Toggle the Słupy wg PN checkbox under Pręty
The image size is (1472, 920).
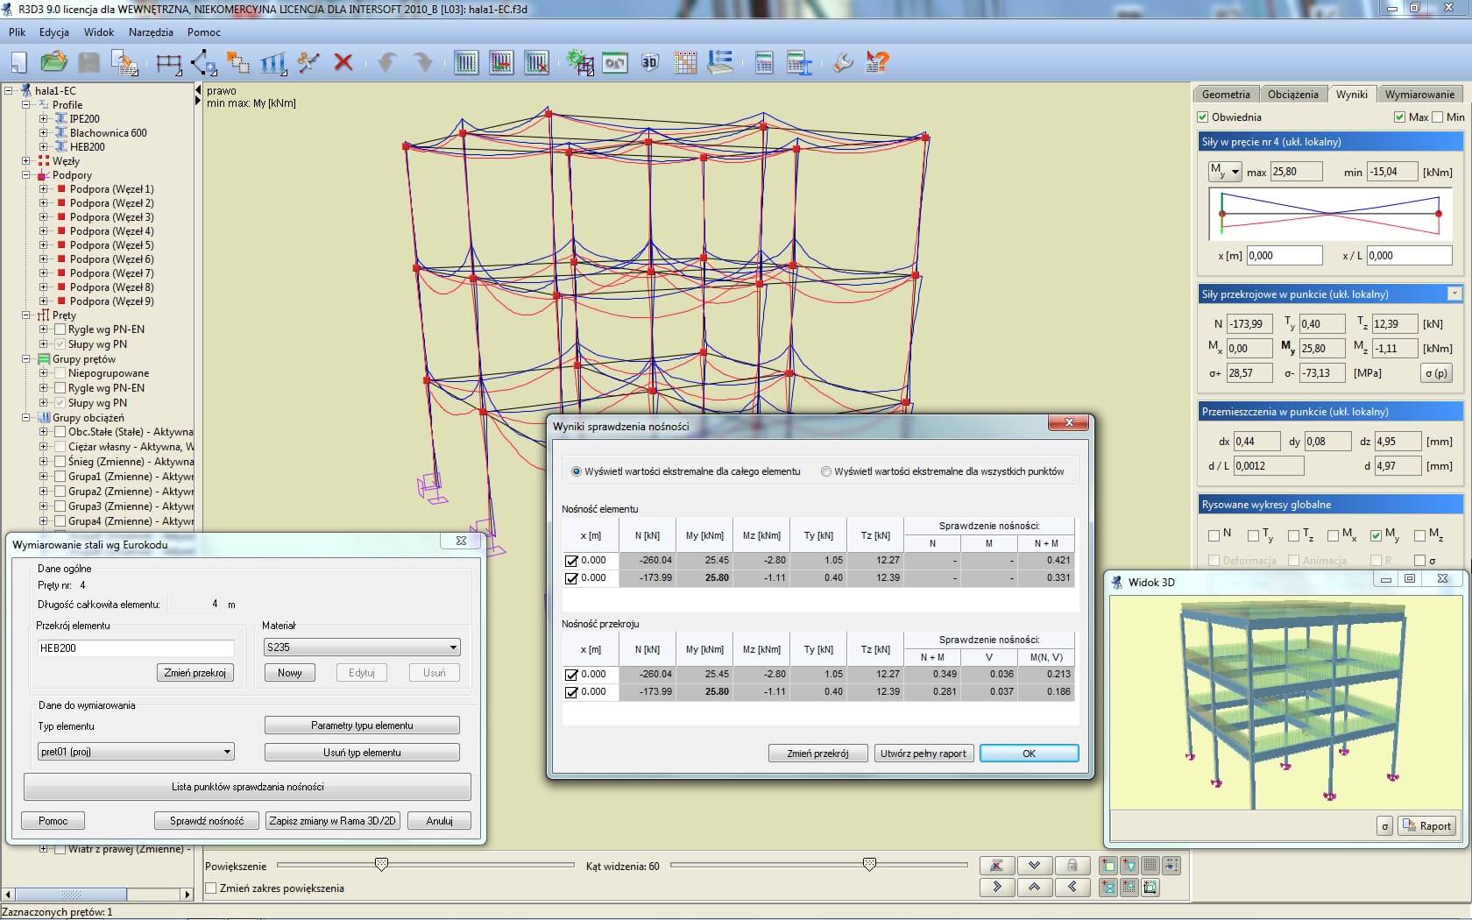pyautogui.click(x=60, y=344)
